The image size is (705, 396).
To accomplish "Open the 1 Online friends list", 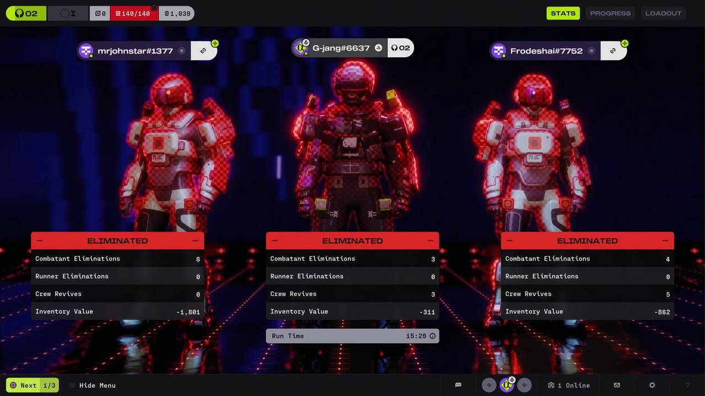I will pos(568,386).
